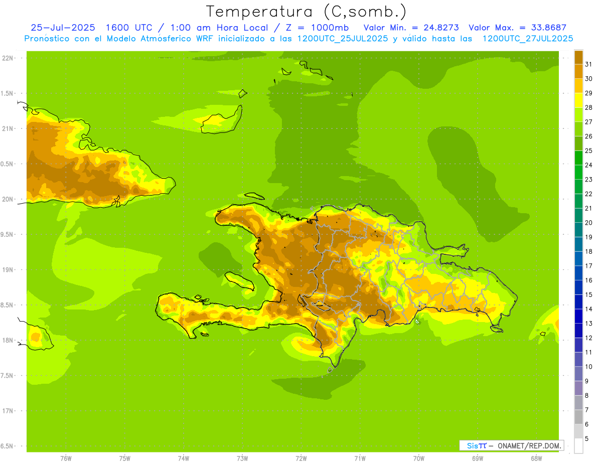Viewport: 602px width, 465px height.
Task: Click the legend value "12"
Action: 589,338
